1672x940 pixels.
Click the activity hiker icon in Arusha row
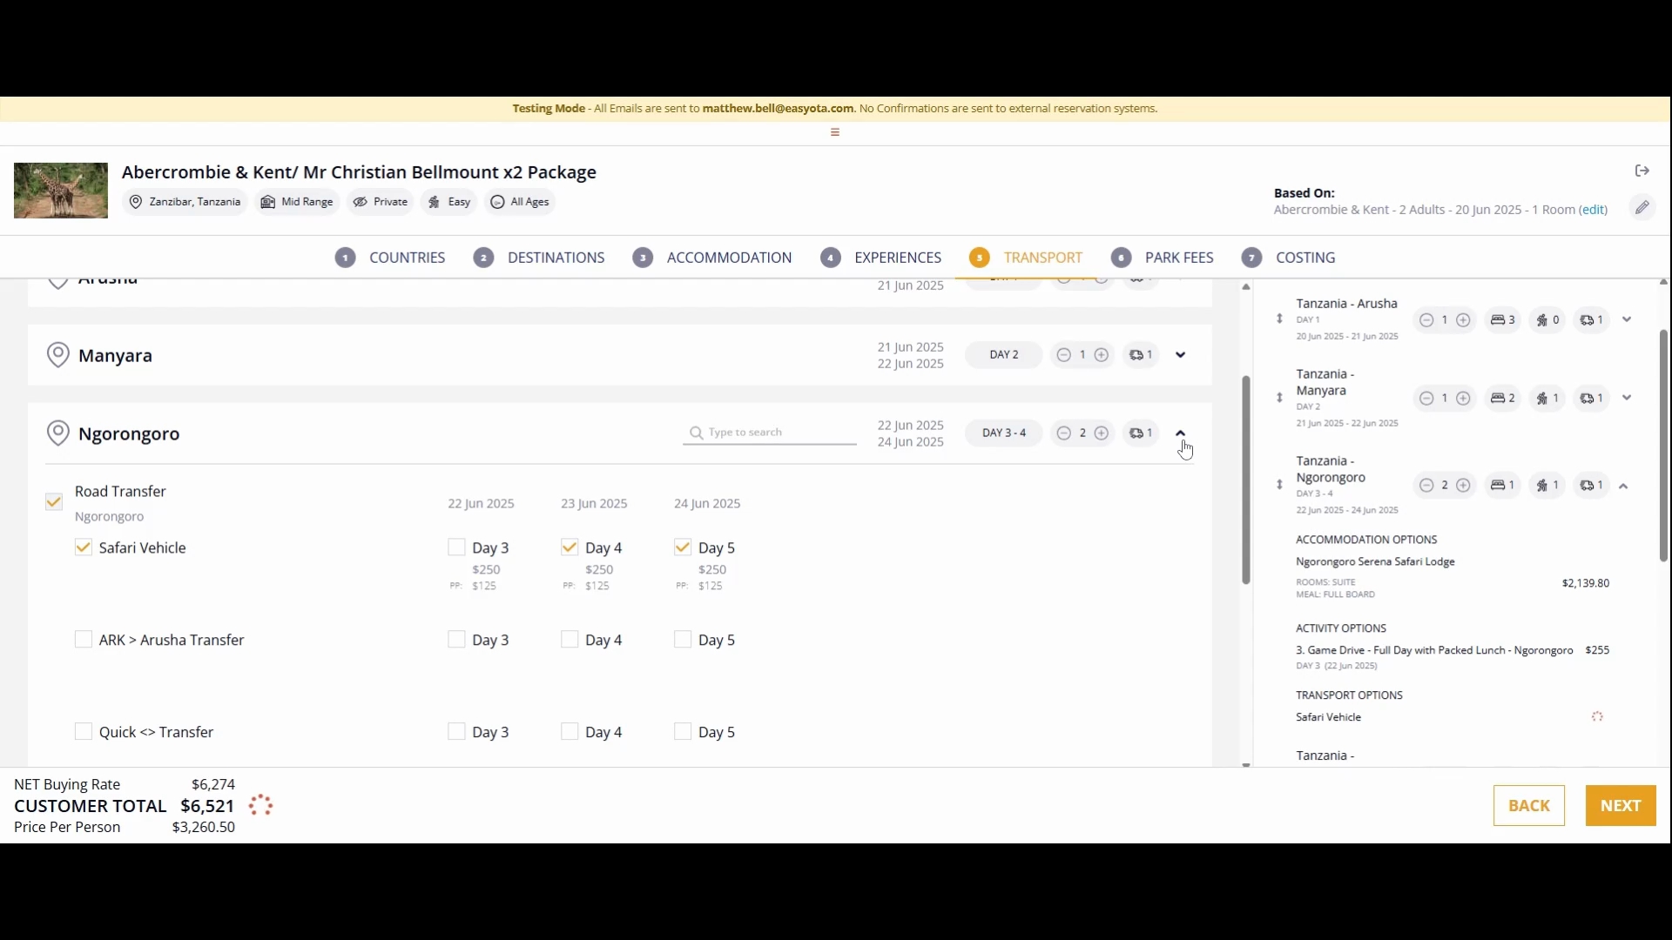(x=1542, y=320)
